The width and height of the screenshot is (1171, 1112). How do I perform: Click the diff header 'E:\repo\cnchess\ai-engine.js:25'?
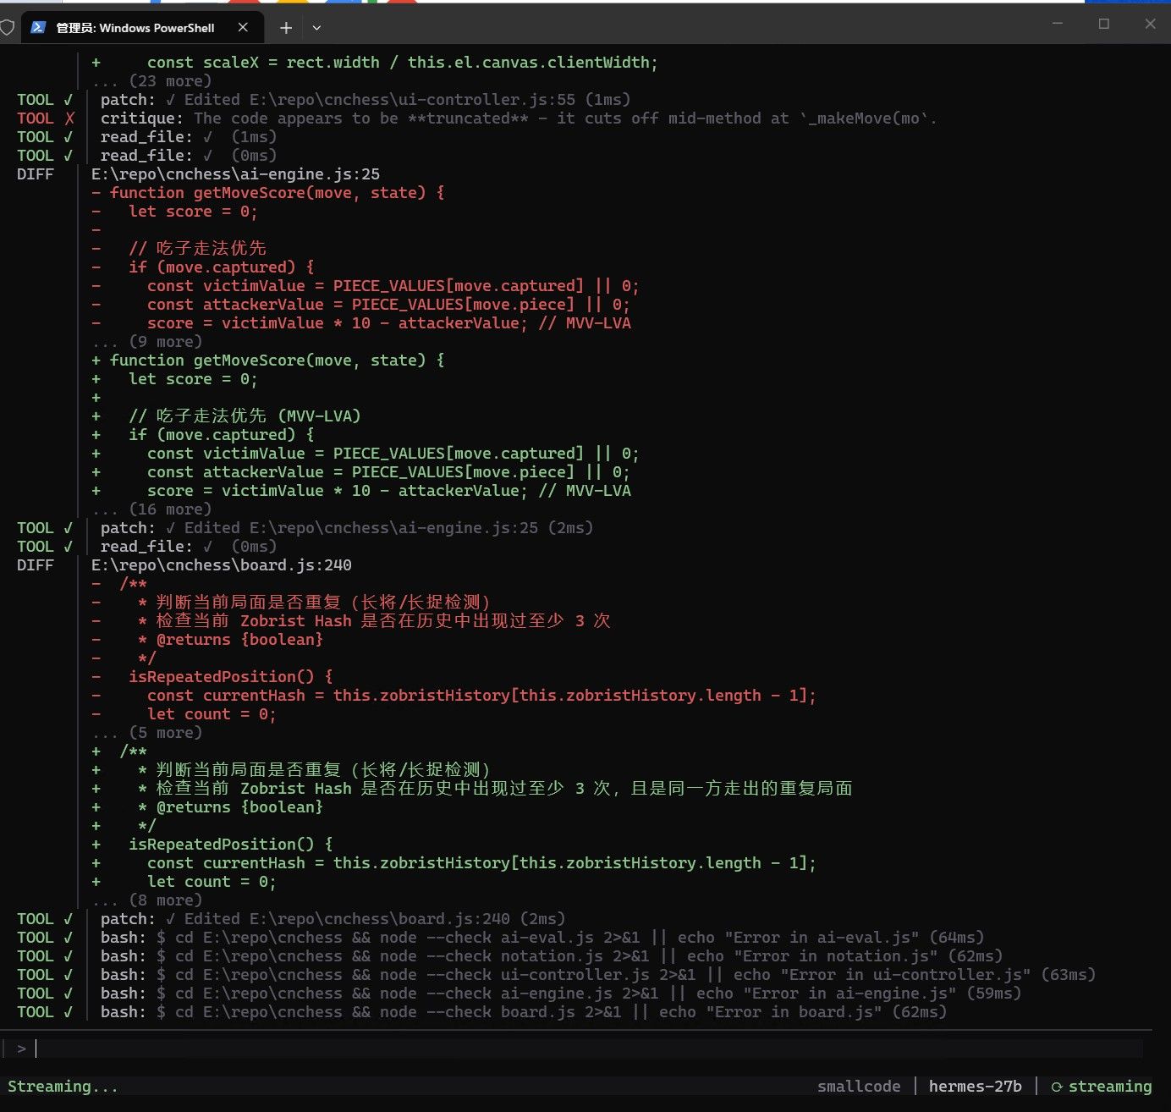point(236,174)
